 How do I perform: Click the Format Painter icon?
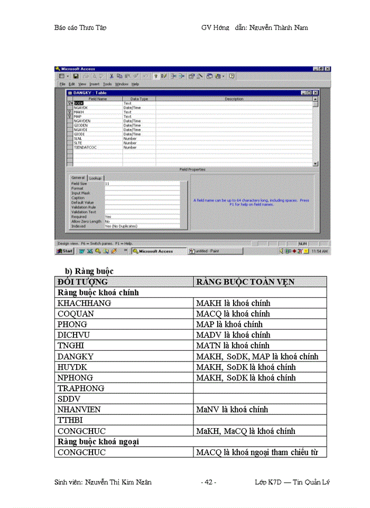pyautogui.click(x=135, y=76)
